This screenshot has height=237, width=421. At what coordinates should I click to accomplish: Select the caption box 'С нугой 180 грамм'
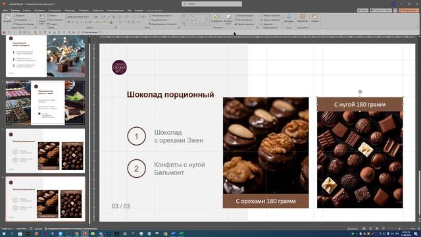[360, 104]
